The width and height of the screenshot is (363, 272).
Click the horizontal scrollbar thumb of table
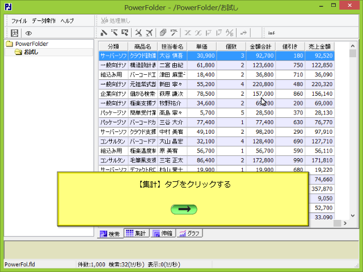pos(337,223)
